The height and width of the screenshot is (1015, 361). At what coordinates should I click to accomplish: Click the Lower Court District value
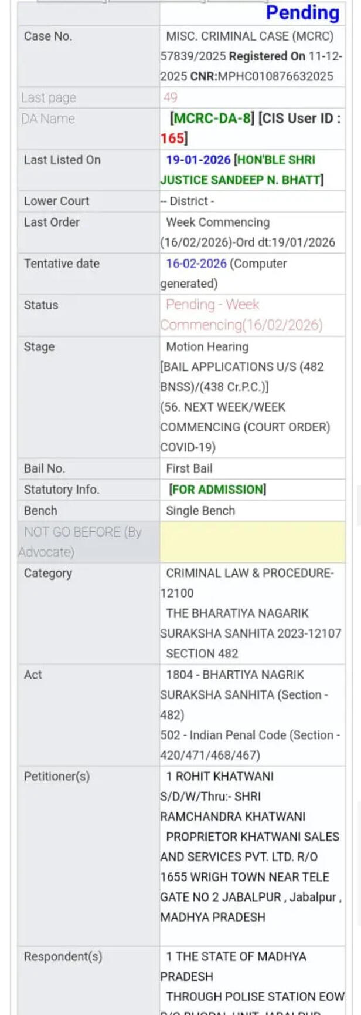tap(188, 201)
